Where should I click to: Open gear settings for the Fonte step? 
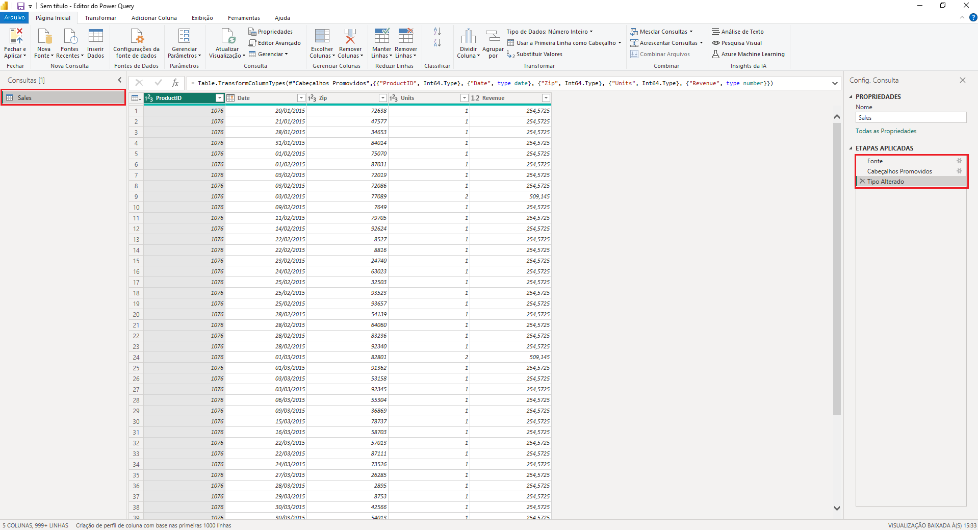click(x=959, y=161)
